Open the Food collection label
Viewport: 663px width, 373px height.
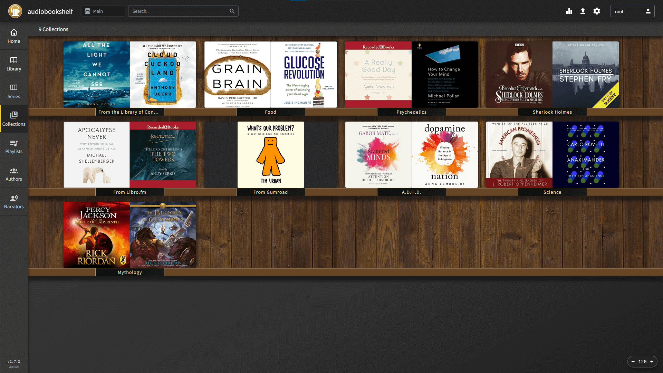271,112
